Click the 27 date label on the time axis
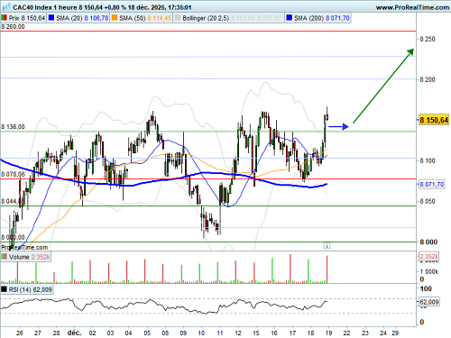This screenshot has width=451, height=338. pos(38,333)
